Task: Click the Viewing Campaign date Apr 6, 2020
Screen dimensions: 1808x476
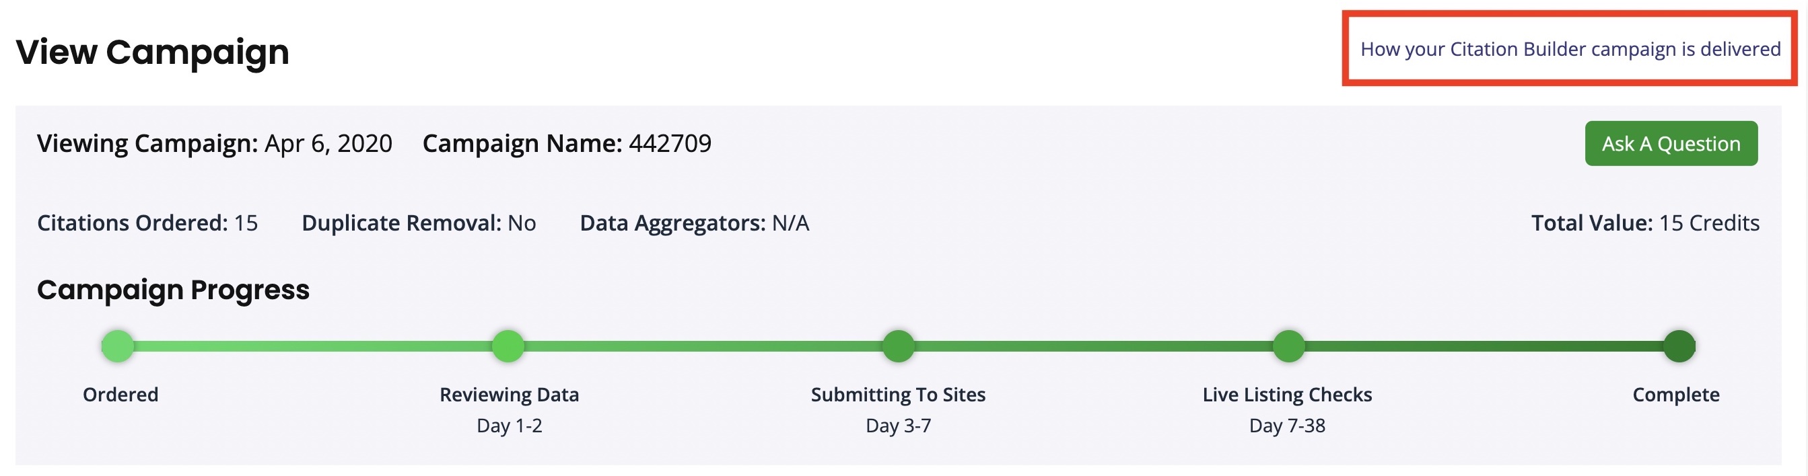Action: 328,144
